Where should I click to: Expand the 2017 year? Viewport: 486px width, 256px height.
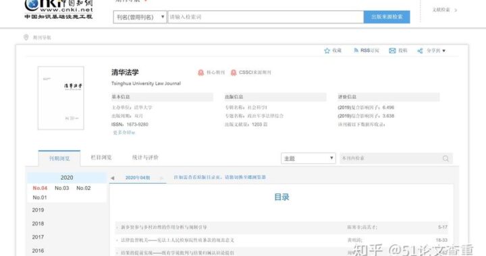[38, 237]
